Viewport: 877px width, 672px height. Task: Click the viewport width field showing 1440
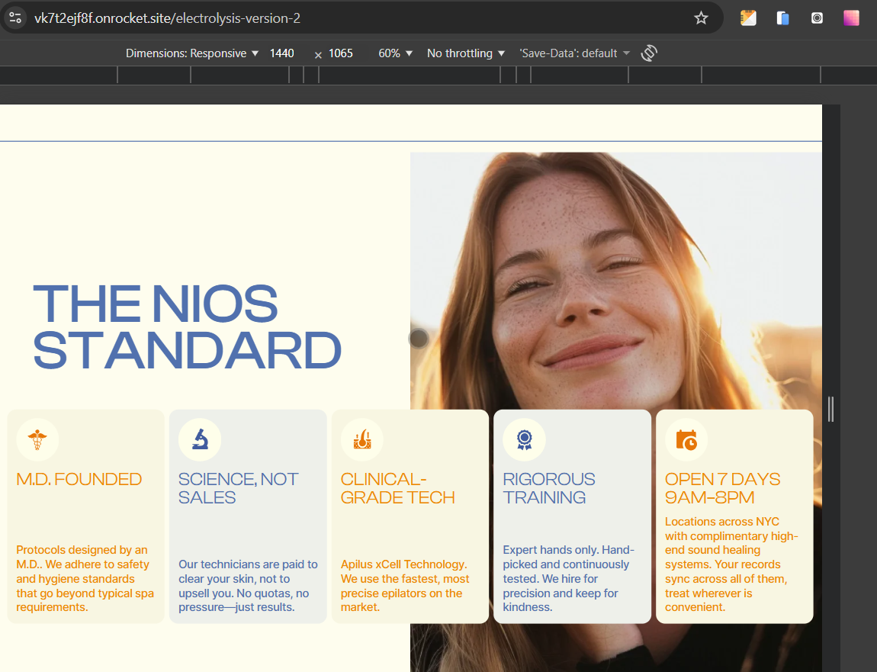point(282,53)
